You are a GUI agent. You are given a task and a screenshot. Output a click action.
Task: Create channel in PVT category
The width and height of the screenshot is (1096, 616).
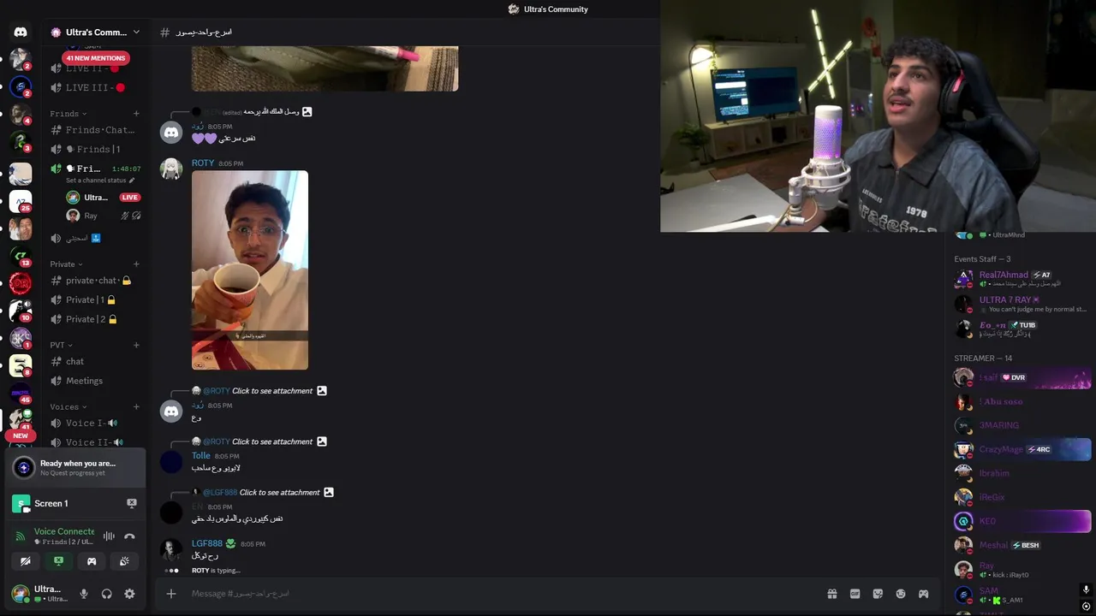tap(136, 345)
